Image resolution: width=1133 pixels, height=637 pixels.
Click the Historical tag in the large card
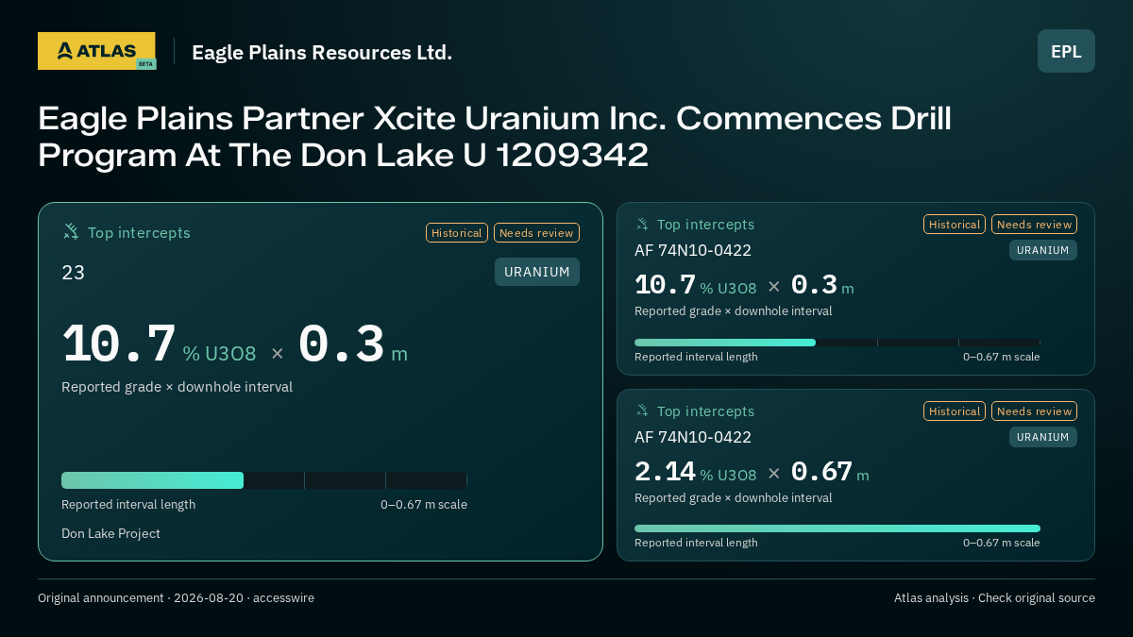point(457,232)
